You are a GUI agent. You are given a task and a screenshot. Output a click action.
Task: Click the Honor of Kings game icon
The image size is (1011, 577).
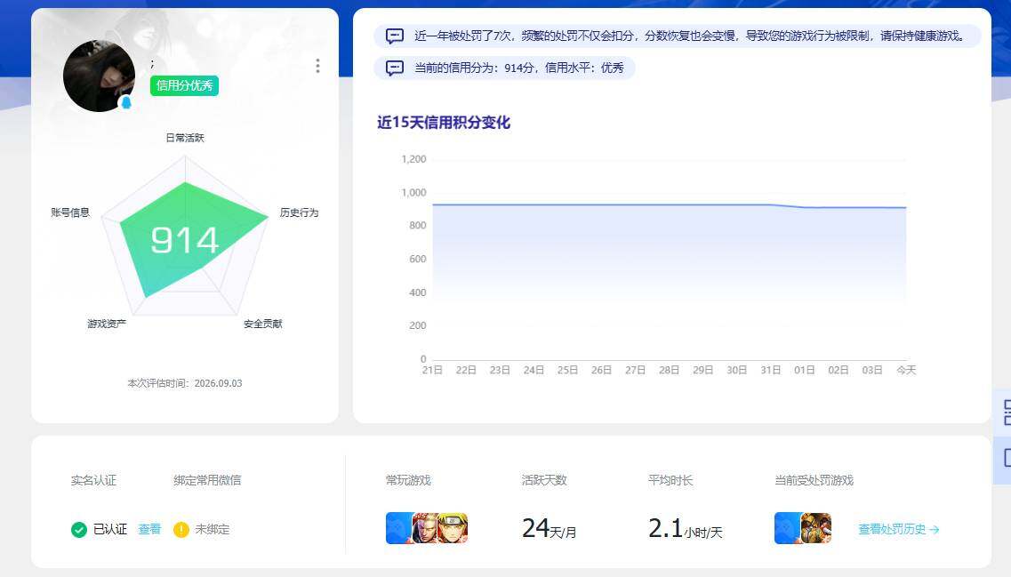pos(425,528)
